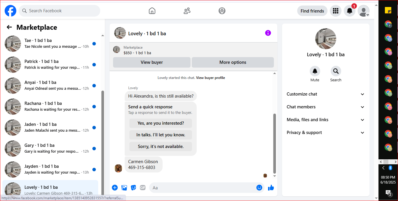The height and width of the screenshot is (201, 398).
Task: Click the chat scroll-up arrow
Action: 274,73
